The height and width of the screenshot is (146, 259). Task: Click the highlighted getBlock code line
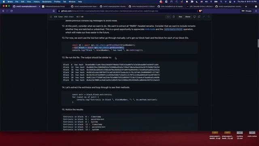click(x=98, y=48)
